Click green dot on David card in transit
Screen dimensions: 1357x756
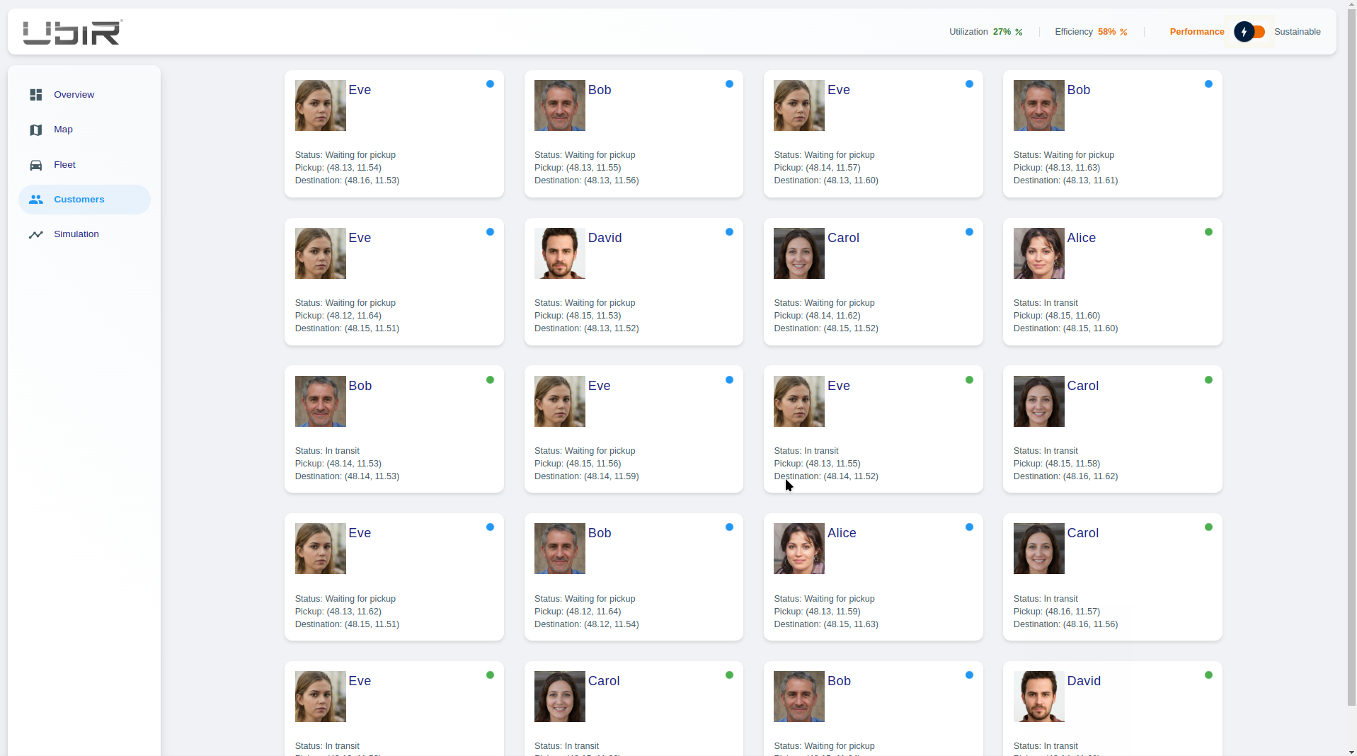[1208, 675]
